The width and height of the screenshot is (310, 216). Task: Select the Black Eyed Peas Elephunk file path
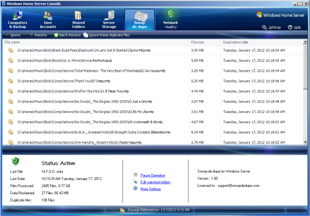pos(84,50)
